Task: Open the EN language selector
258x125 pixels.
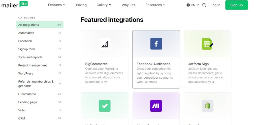Action: [x=193, y=5]
